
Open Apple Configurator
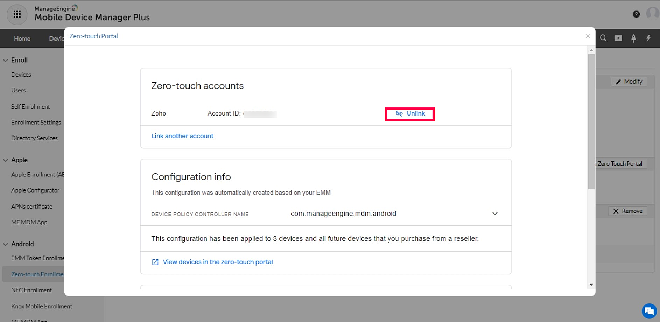coord(35,190)
